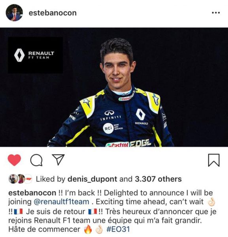This screenshot has height=237, width=228.
Task: Tap the Renault diamond emblem on the suit
Action: pyautogui.click(x=140, y=115)
